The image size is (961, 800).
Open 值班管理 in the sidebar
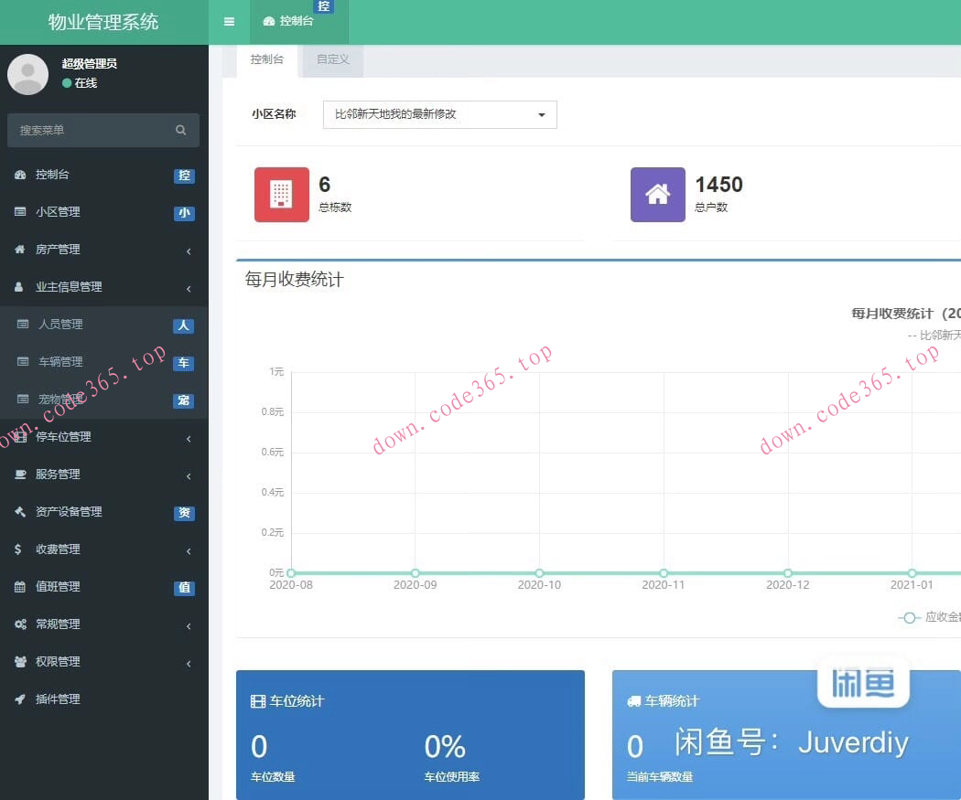(104, 586)
